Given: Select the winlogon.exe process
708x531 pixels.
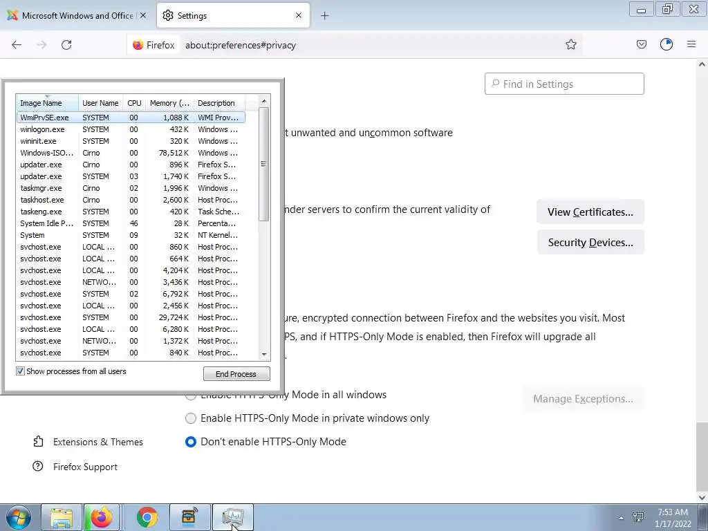Looking at the screenshot, I should [131, 129].
